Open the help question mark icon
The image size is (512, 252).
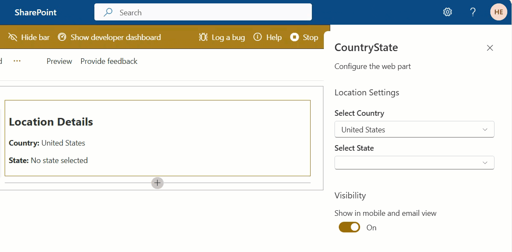473,12
